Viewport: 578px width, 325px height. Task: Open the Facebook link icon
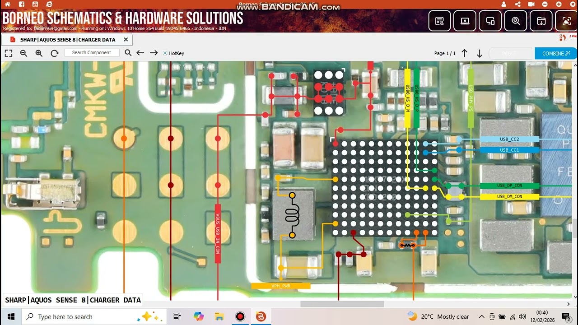[x=22, y=4]
